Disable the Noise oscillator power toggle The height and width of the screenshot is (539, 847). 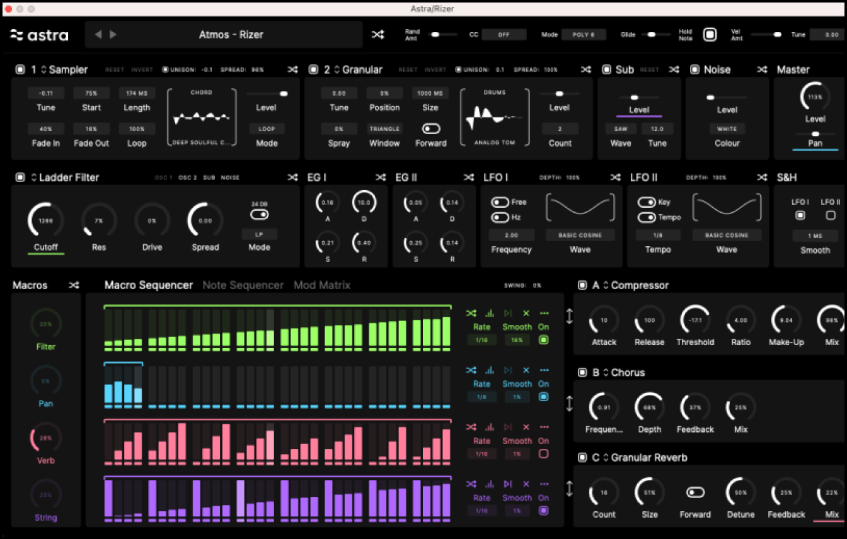(x=694, y=69)
